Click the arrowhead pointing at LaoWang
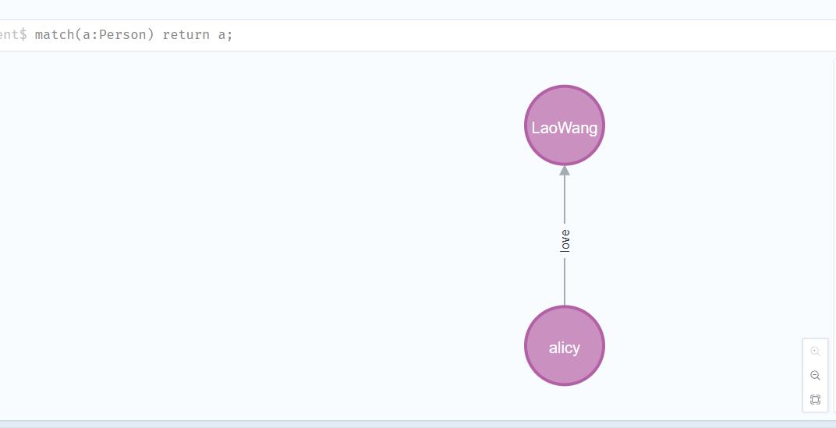The height and width of the screenshot is (428, 836). point(565,171)
